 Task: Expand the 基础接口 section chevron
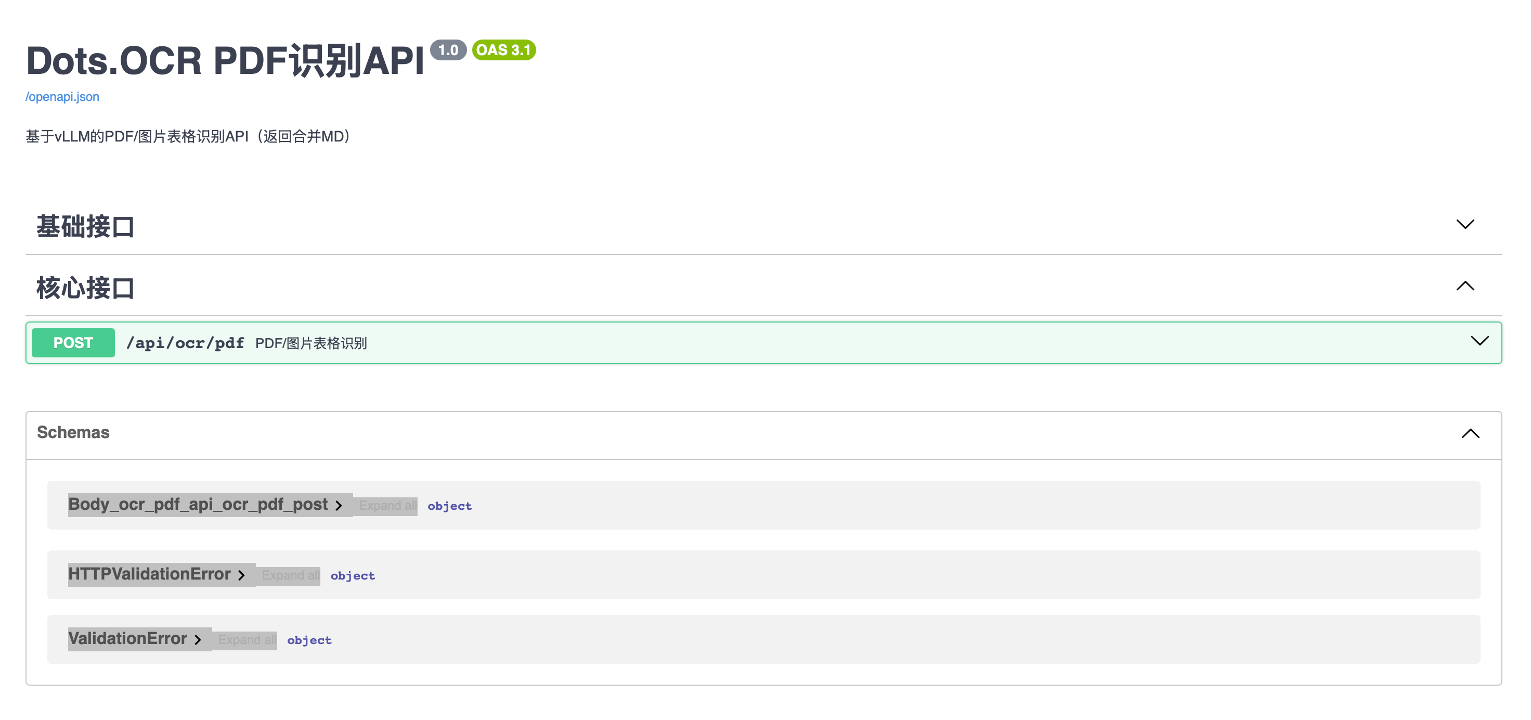point(1464,224)
